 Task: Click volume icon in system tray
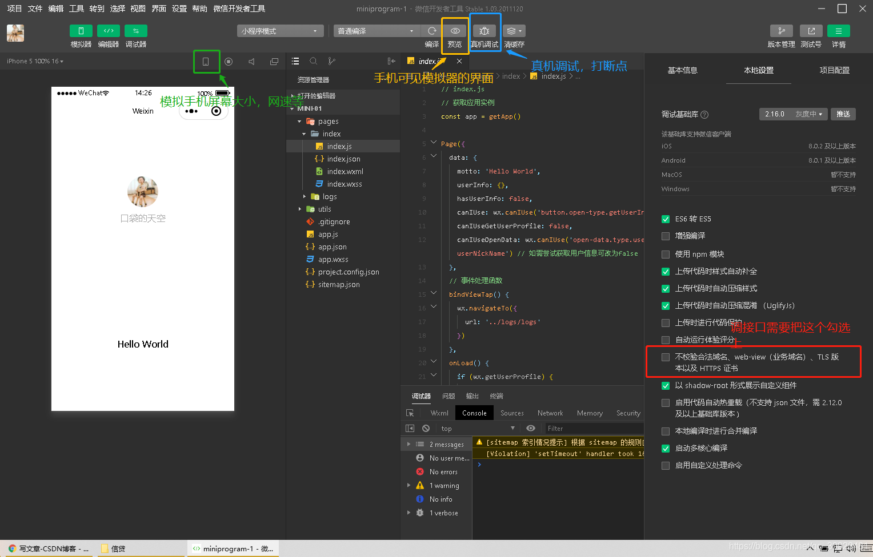(851, 548)
